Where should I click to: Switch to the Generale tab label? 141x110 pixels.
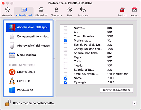pyautogui.click(x=7, y=15)
